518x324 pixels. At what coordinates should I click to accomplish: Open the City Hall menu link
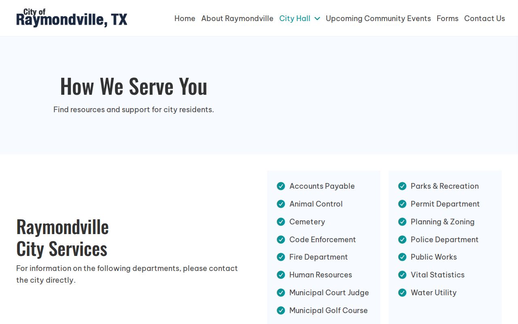(295, 18)
